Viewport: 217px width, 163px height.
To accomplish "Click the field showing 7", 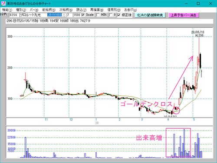I will (x=69, y=15).
